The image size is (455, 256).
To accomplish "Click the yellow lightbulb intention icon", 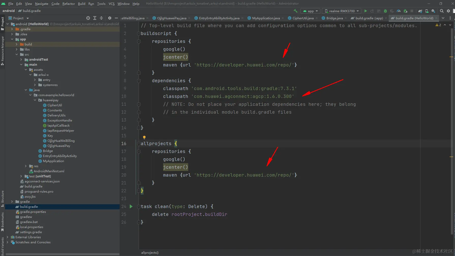I will pyautogui.click(x=144, y=138).
